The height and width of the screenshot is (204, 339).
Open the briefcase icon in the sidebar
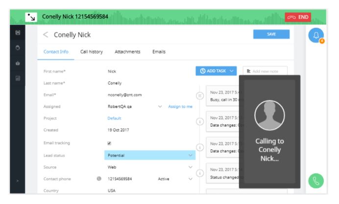(x=18, y=63)
